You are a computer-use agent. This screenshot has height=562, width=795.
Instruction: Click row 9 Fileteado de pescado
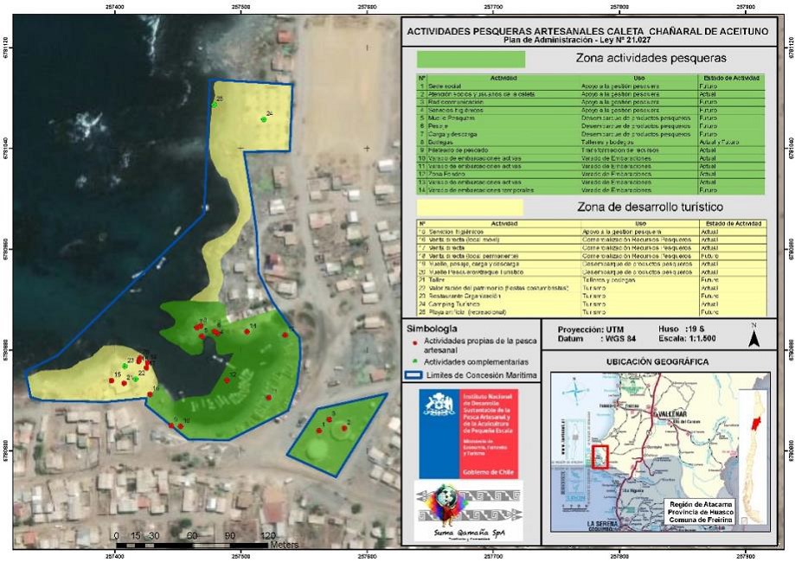click(x=591, y=150)
